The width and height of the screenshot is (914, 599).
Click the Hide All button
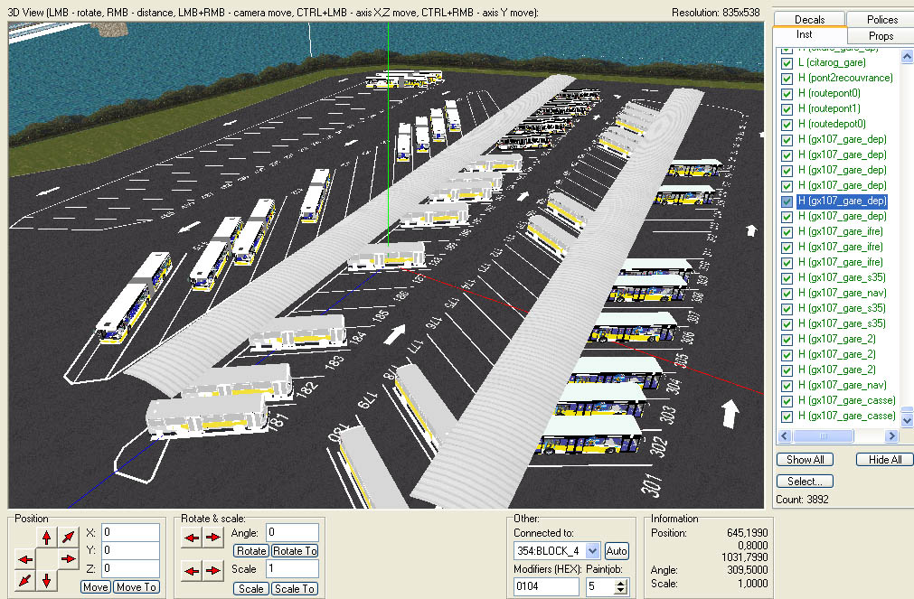[884, 460]
